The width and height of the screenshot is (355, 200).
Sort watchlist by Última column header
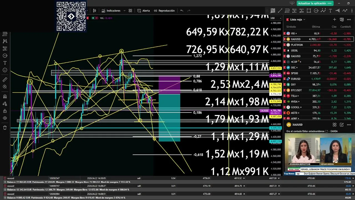[316, 27]
